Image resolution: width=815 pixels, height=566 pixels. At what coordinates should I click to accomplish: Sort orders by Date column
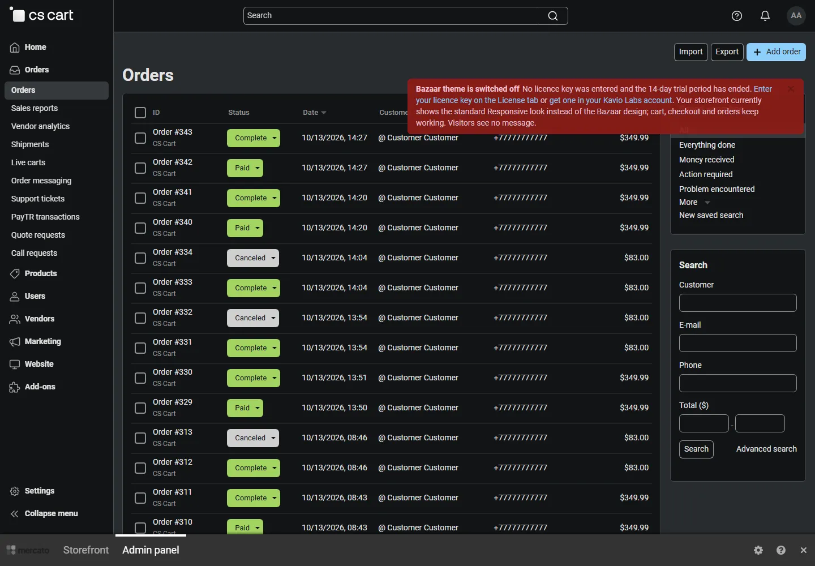click(315, 113)
